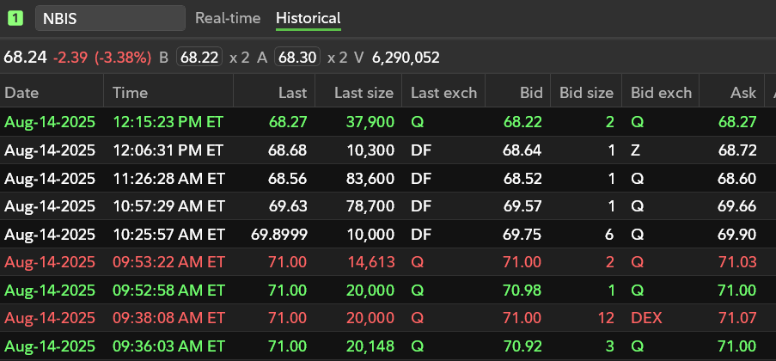This screenshot has height=361, width=776.
Task: Click the bid size 12 cell
Action: [606, 317]
